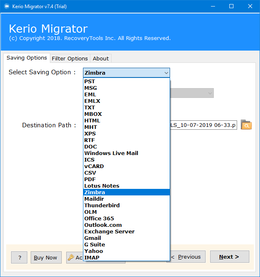Pick MBOX as saving option
Viewport: 260px width, 277px height.
[x=126, y=114]
